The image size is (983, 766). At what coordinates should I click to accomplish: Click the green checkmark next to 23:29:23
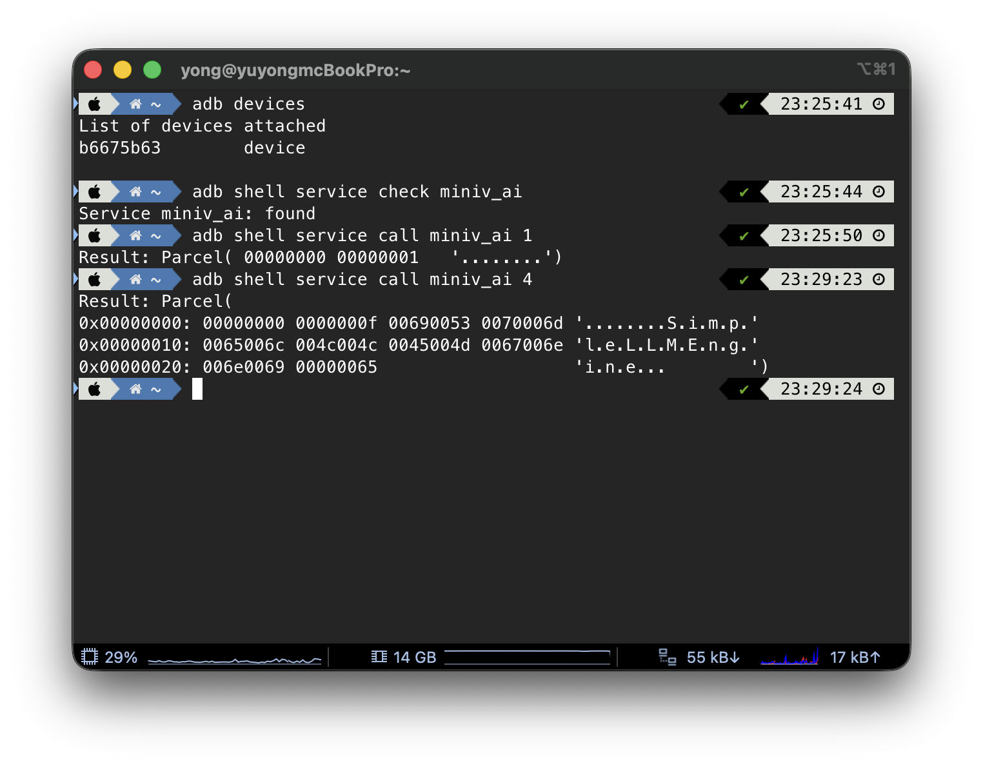pos(744,280)
